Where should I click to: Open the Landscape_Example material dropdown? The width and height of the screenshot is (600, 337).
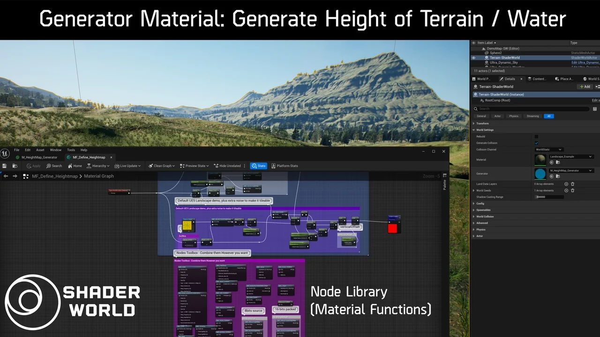[x=571, y=156]
